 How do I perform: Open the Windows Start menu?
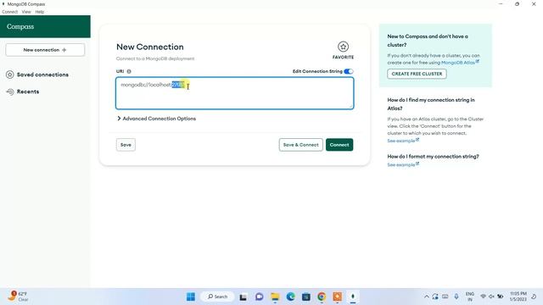point(190,297)
